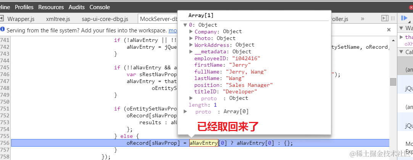This screenshot has width=413, height=160.
Task: Expand the Photo object property
Action: click(x=192, y=38)
